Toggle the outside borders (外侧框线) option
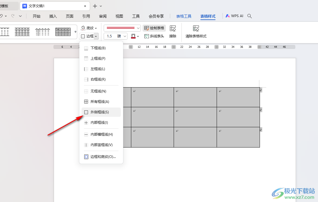The height and width of the screenshot is (202, 318). tap(100, 112)
